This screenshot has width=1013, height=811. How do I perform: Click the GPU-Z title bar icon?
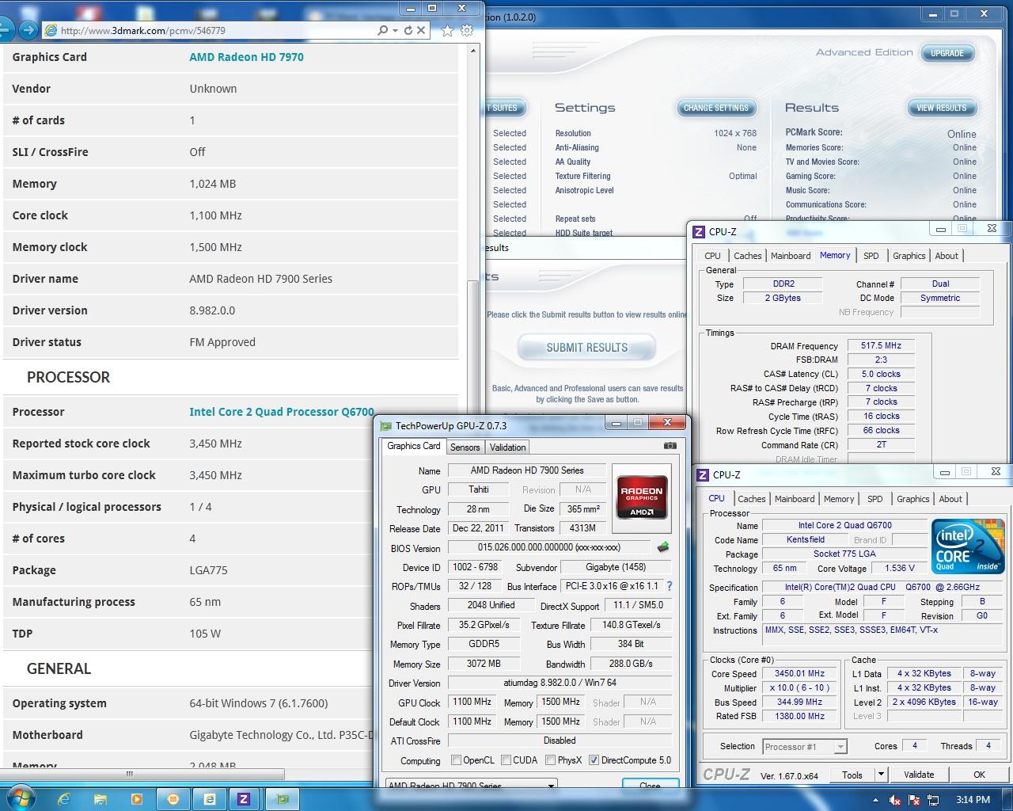[386, 425]
